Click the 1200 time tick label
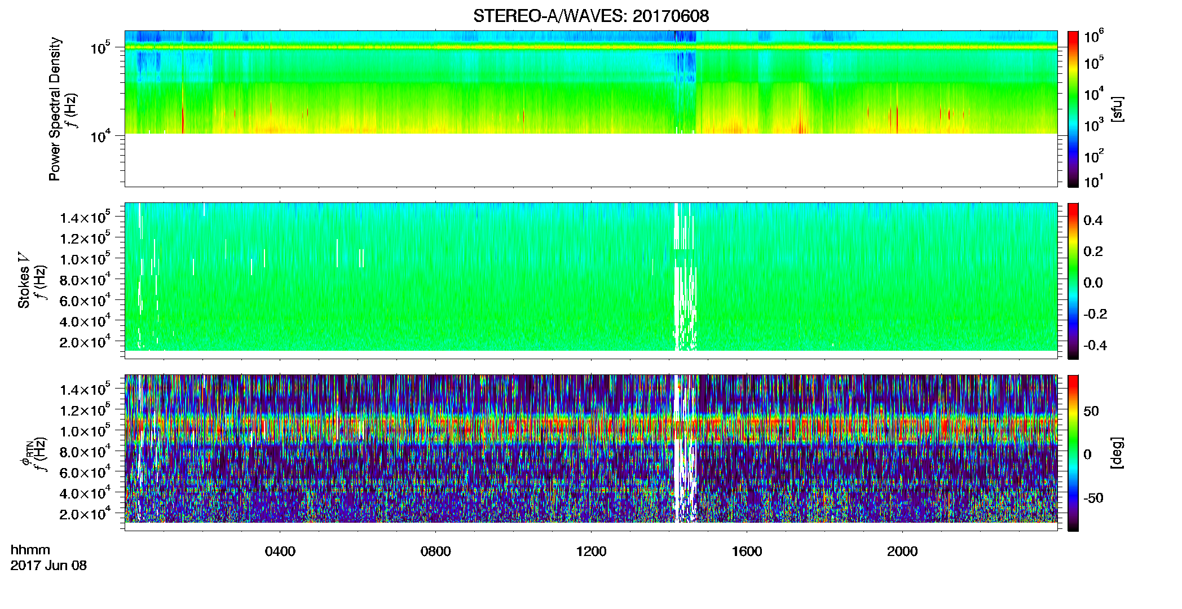The image size is (1182, 609). [592, 551]
